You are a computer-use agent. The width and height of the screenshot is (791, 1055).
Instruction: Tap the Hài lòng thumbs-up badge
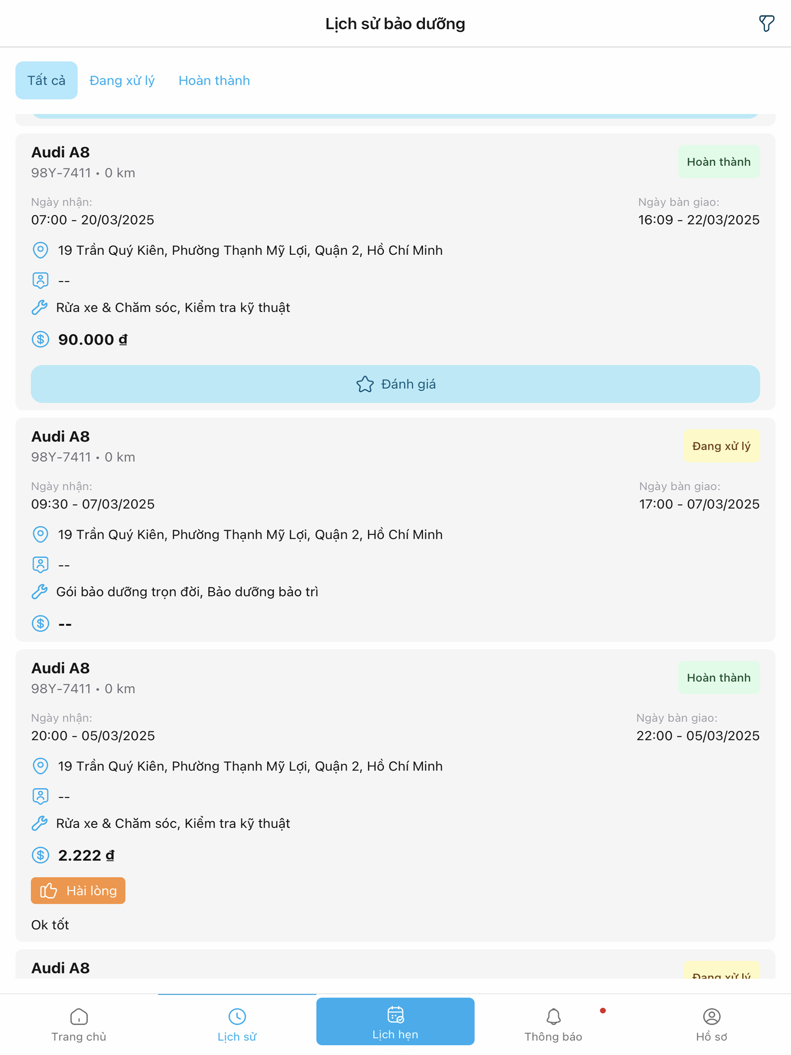coord(78,890)
